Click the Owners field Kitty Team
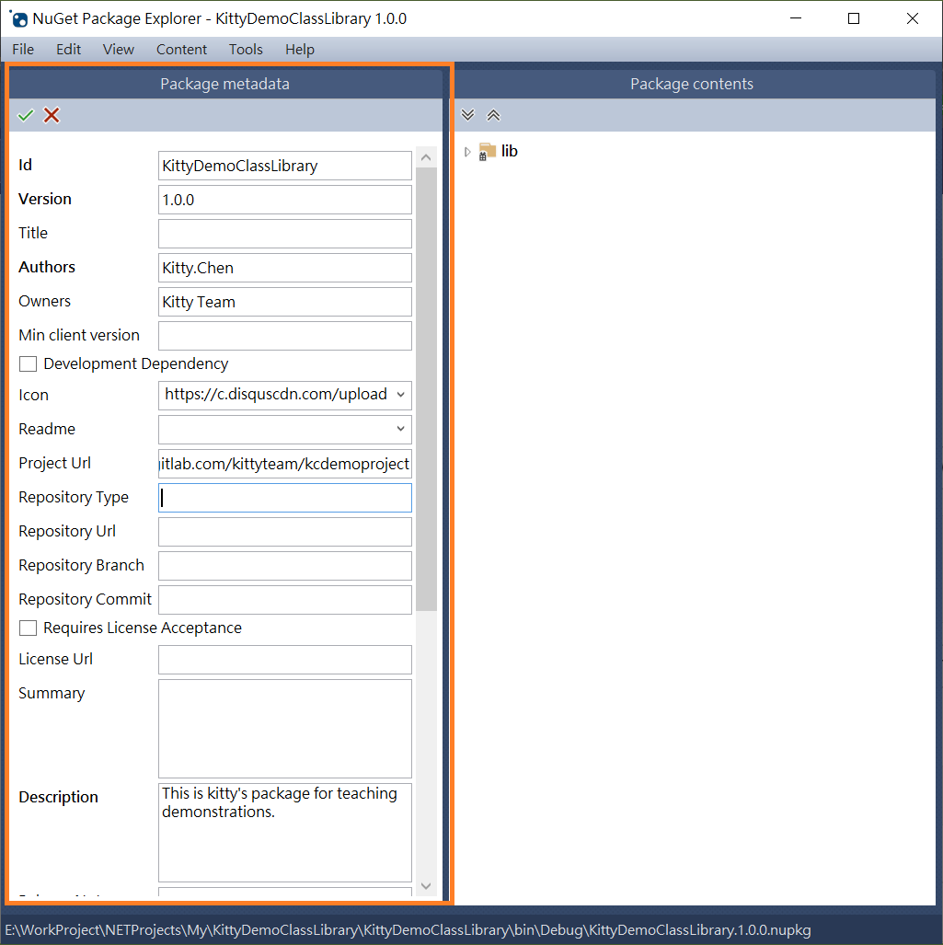 coord(285,302)
